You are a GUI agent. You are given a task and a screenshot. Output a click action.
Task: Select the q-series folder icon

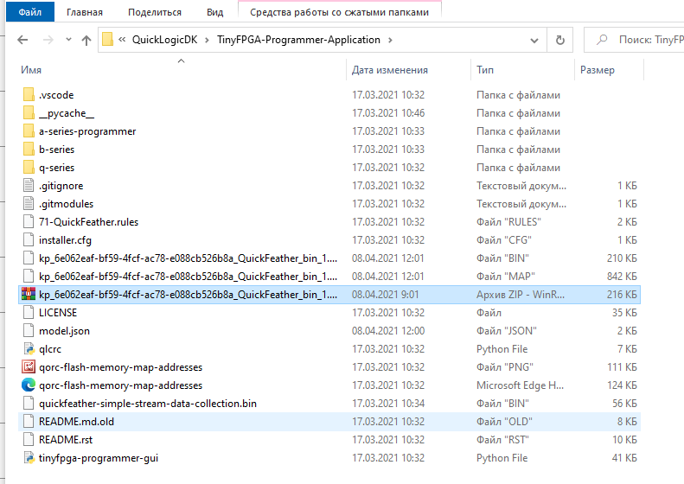29,168
